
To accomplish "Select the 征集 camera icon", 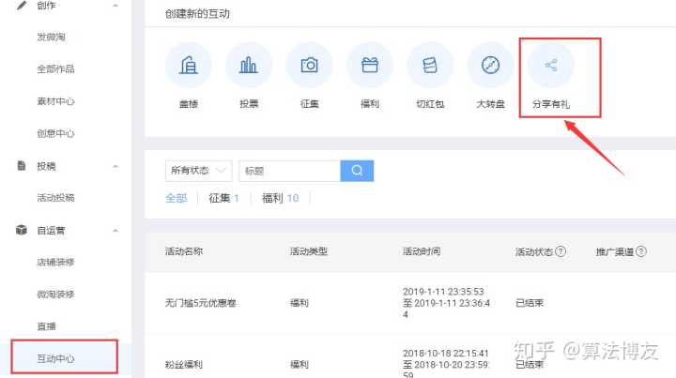I will point(309,66).
